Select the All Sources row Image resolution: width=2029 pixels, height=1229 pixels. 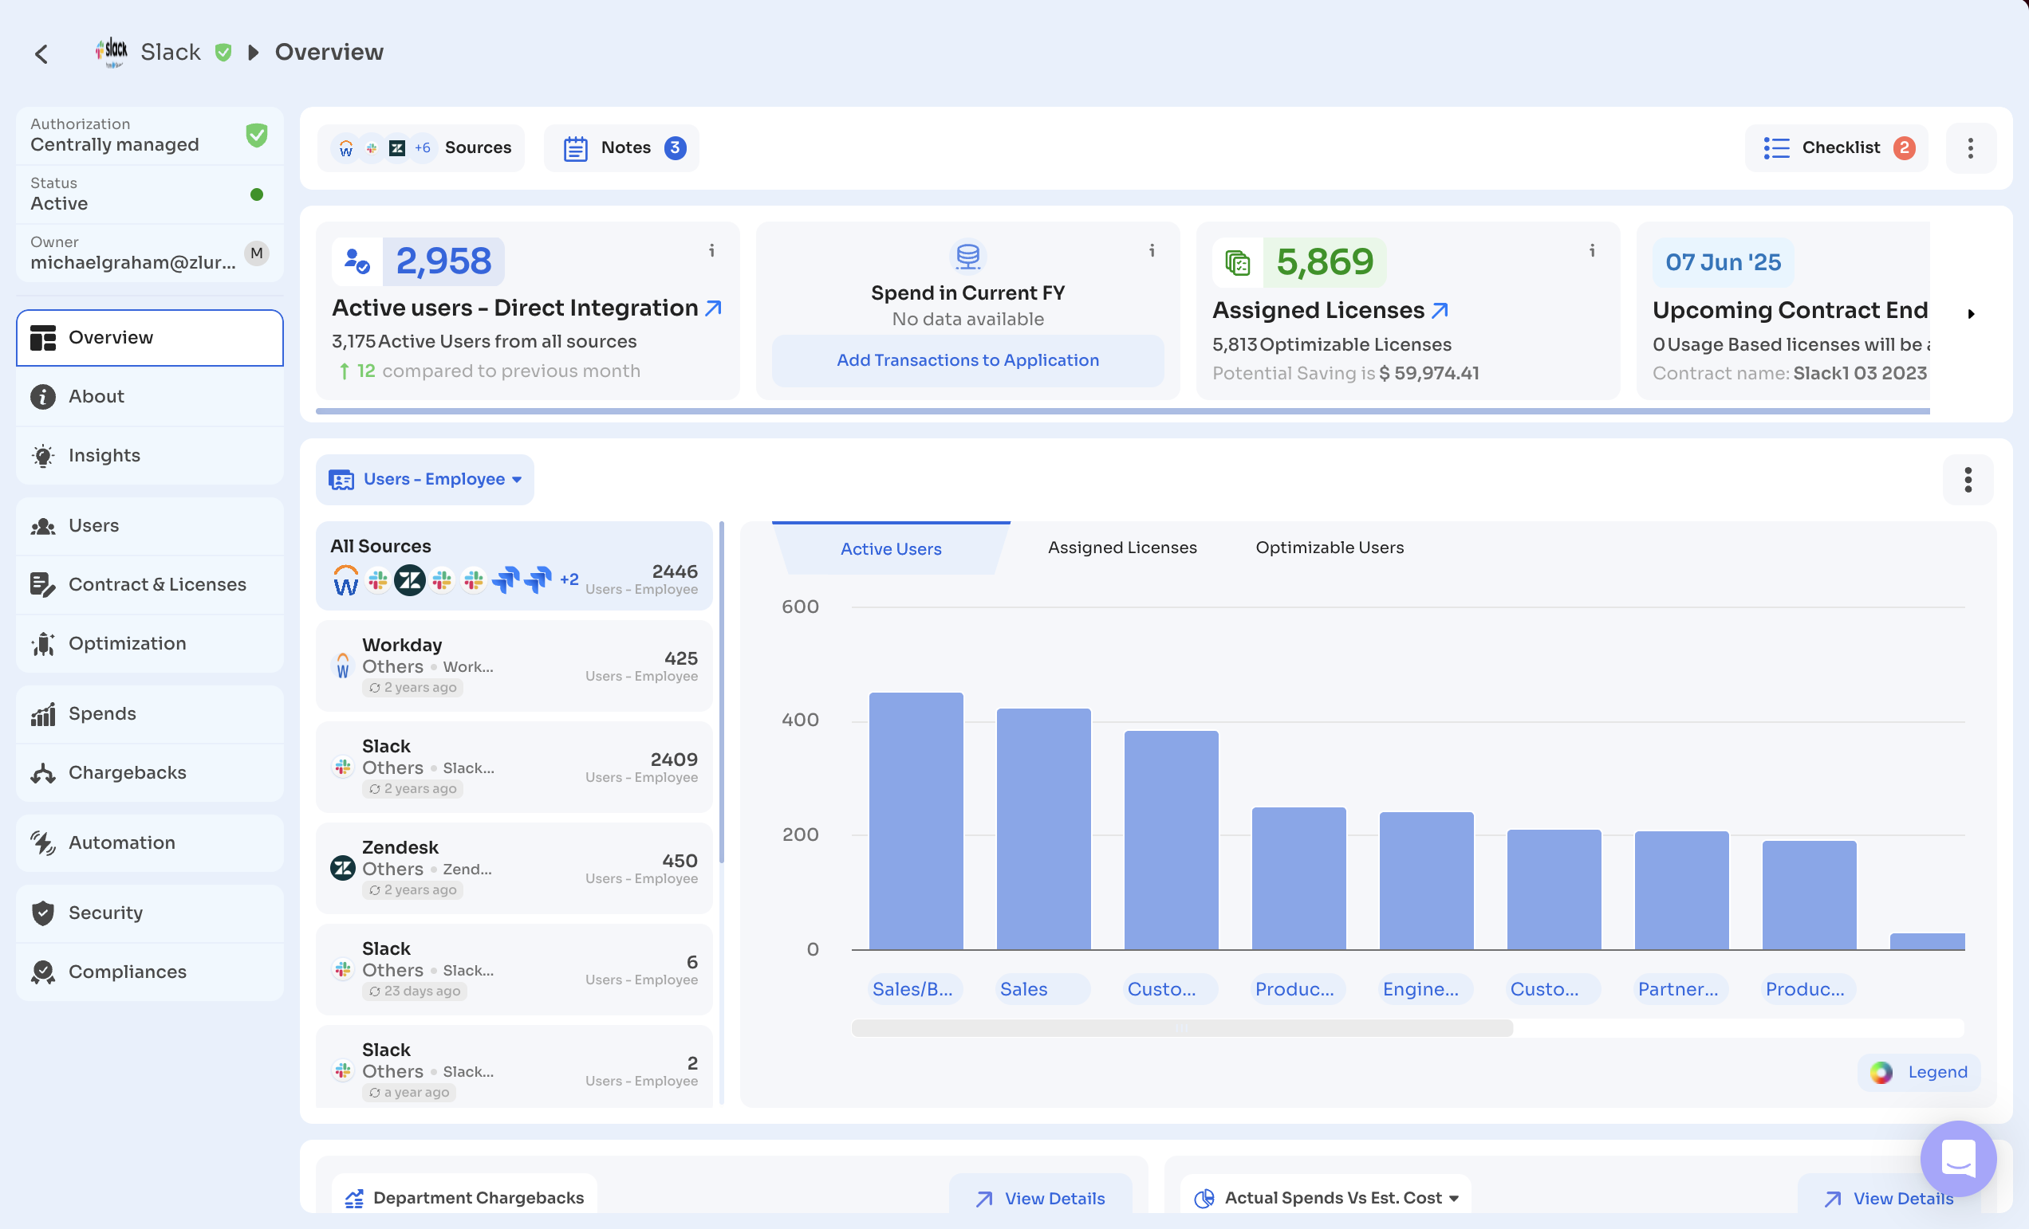(x=514, y=566)
